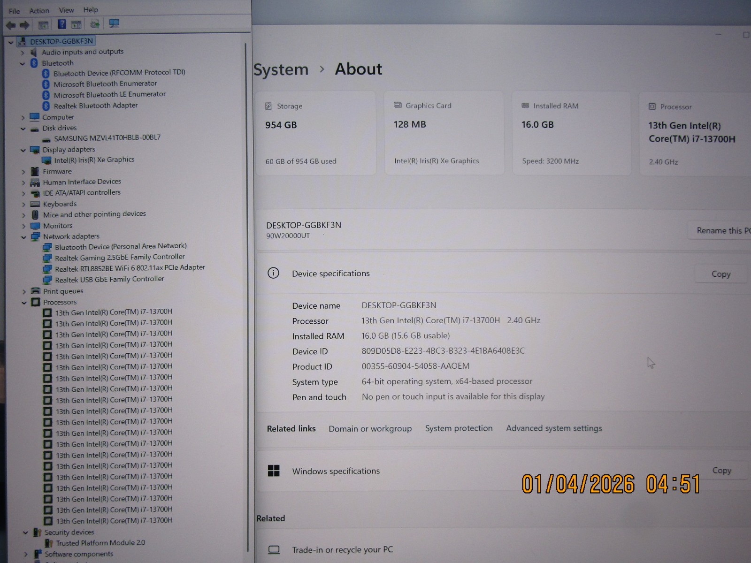Toggle the Show/Hide Action Pane toolbar icon
Viewport: 751px width, 563px height.
coord(76,24)
